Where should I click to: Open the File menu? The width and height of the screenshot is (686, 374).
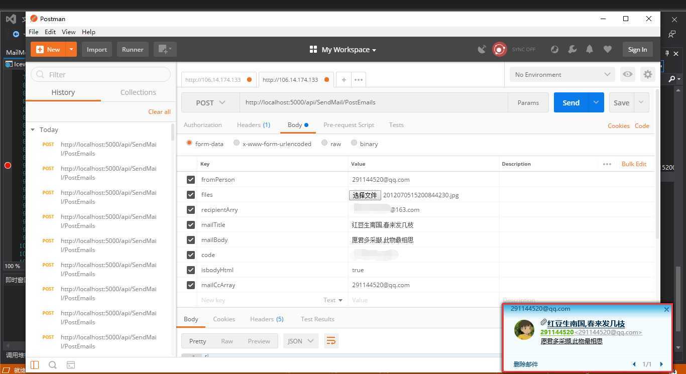point(34,32)
